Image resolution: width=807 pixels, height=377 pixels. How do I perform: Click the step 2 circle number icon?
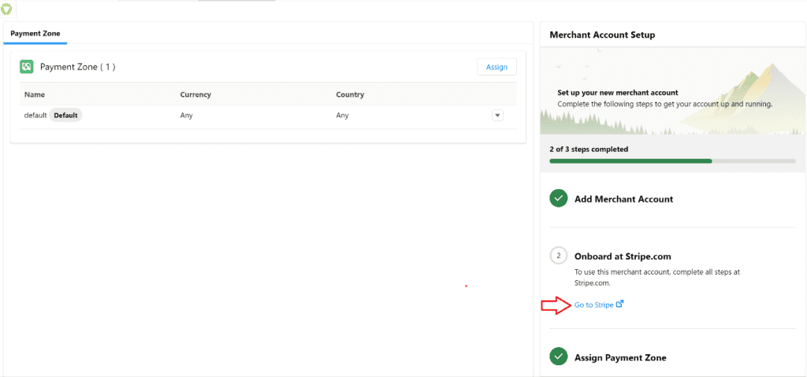click(559, 256)
